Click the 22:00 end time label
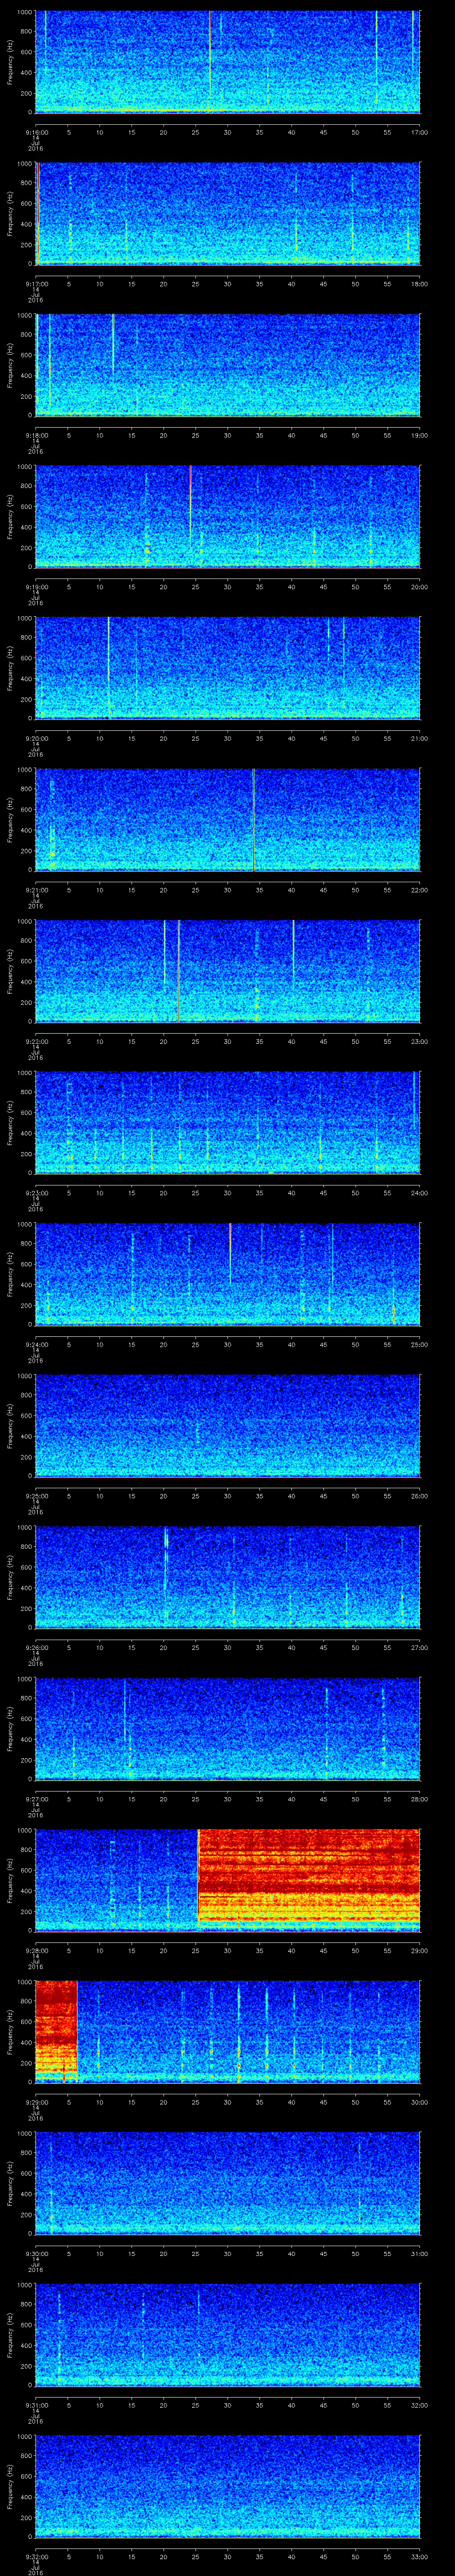 pyautogui.click(x=419, y=890)
